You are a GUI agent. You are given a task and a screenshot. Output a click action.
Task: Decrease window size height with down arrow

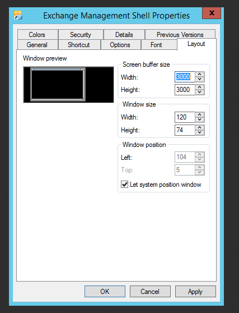200,133
